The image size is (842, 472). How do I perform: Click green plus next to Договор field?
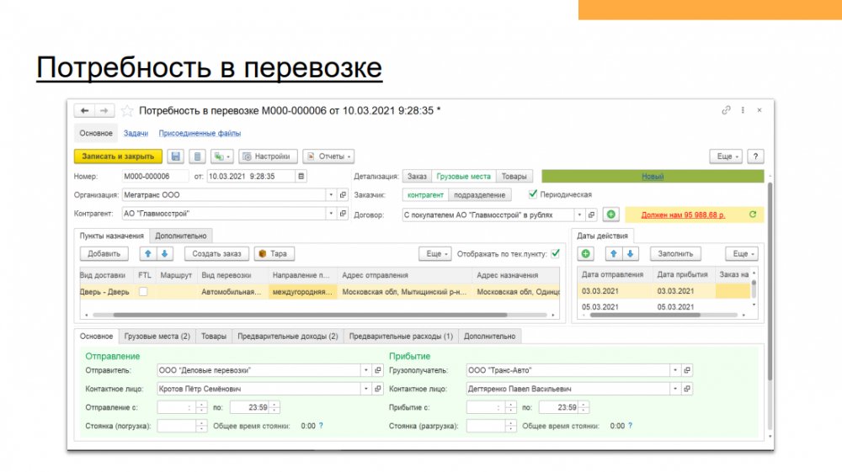(611, 215)
